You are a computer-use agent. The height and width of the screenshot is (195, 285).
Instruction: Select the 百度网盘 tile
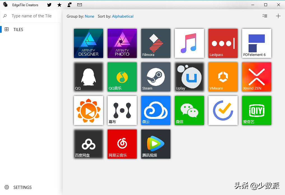point(89,144)
